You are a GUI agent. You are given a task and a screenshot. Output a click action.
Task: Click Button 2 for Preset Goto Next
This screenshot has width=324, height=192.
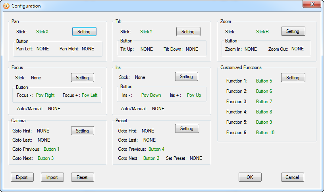coord(151,158)
